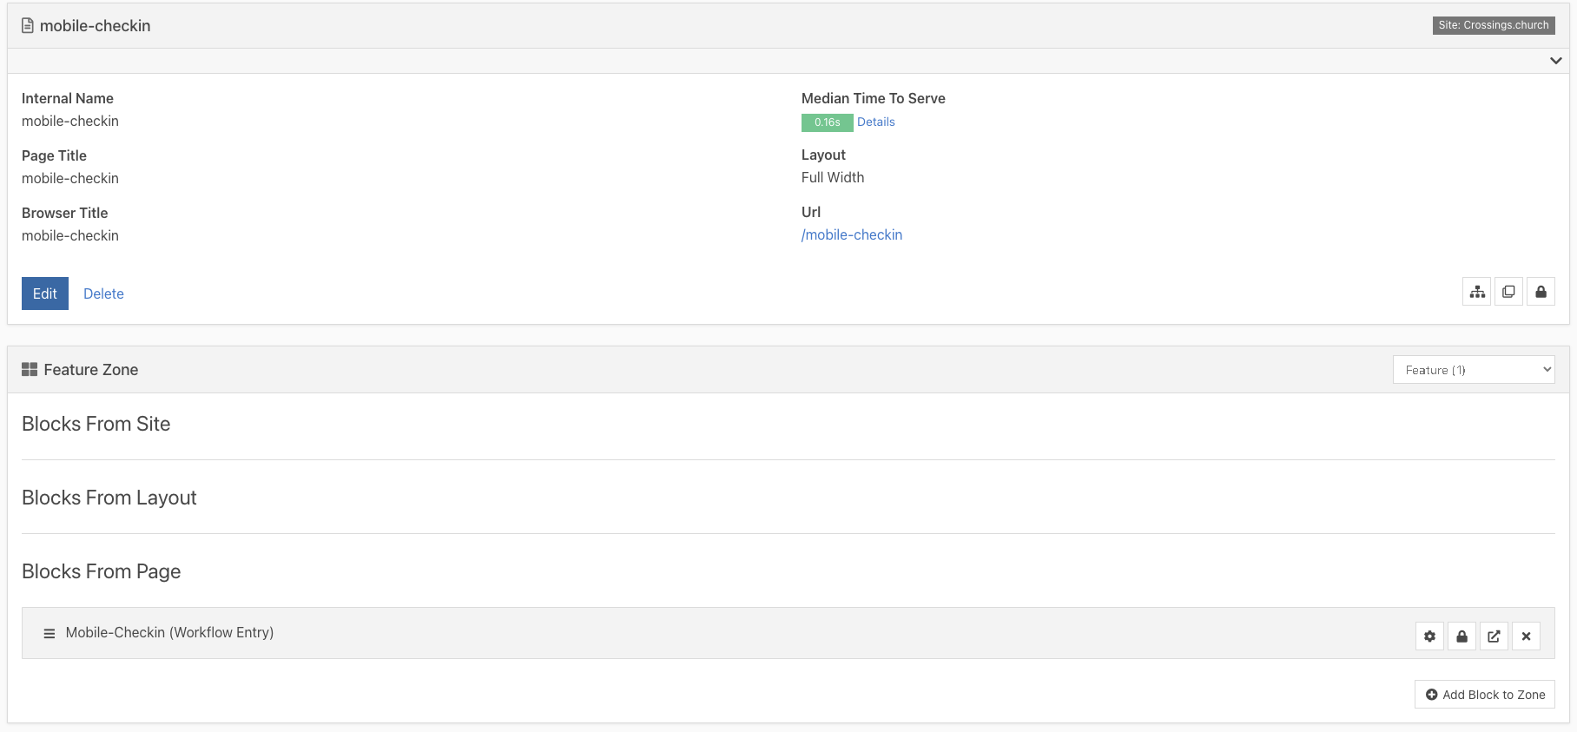Open median time Details link
This screenshot has width=1577, height=732.
point(875,122)
